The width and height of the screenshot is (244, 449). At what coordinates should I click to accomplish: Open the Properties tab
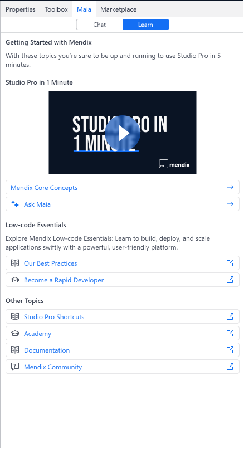tap(21, 9)
